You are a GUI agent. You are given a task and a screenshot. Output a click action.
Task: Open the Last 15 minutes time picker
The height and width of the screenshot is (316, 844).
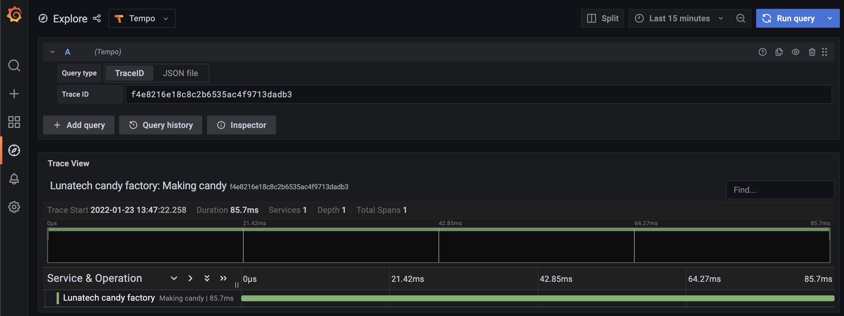(679, 18)
